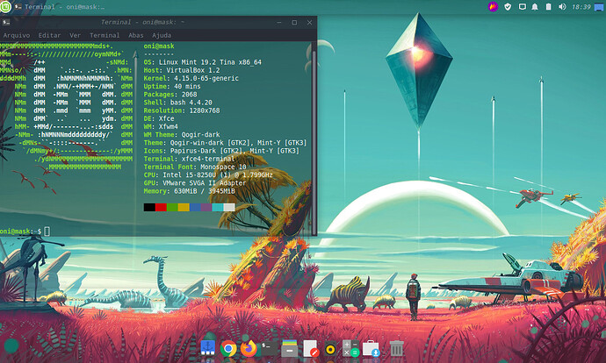606x363 pixels.
Task: Open the update manager shield icon
Action: pyautogui.click(x=508, y=6)
